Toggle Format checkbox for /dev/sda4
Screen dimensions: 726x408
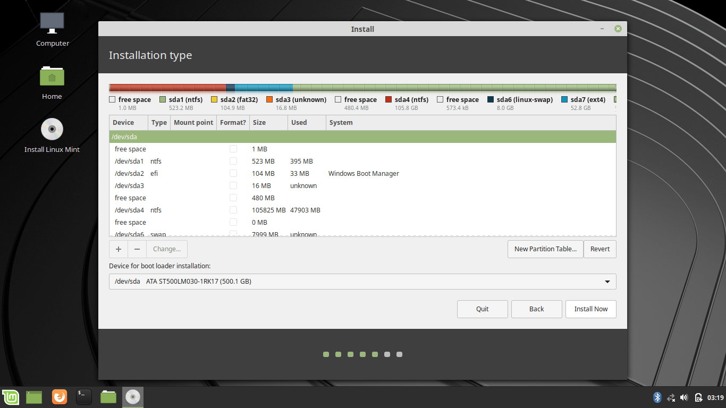tap(233, 210)
